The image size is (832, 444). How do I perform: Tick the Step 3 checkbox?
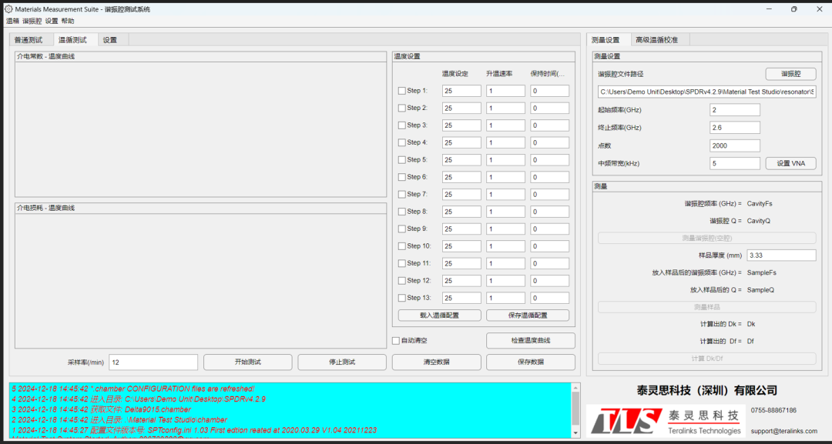pos(401,125)
